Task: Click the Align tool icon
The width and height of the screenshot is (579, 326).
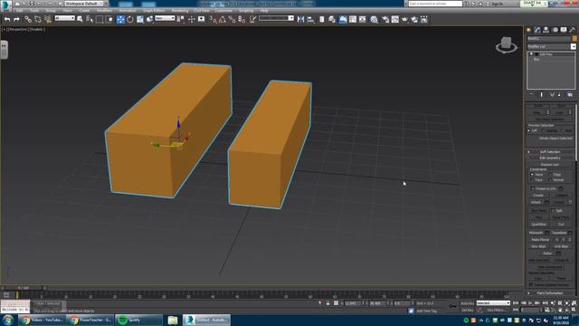Action: [x=310, y=19]
